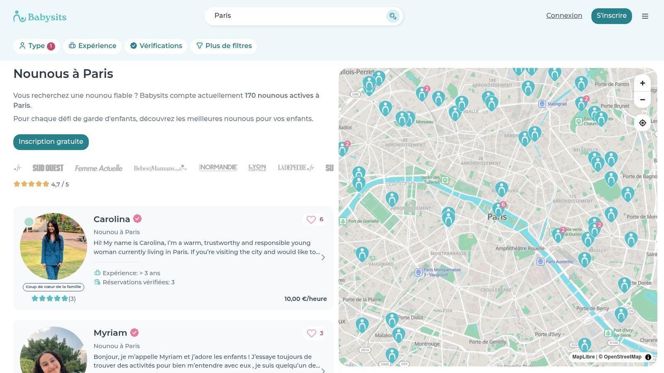Click the Sud Ouest press logo
Viewport: 664px width, 373px height.
point(48,168)
